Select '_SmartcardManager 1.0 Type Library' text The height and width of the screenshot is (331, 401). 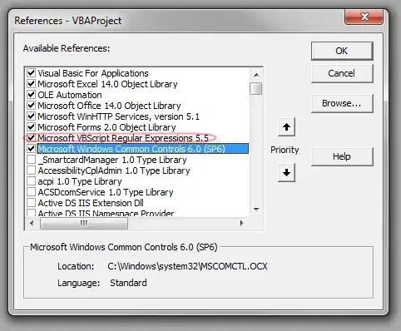click(112, 160)
